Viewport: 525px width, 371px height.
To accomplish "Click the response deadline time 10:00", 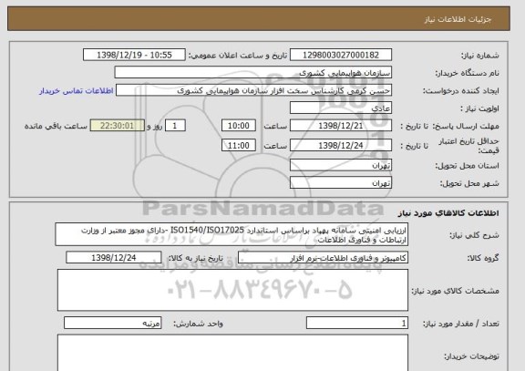I will [x=239, y=126].
